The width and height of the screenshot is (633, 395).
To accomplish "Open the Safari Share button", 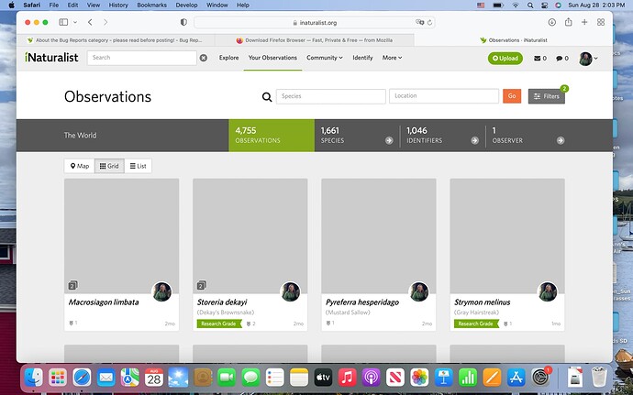I will coord(569,22).
